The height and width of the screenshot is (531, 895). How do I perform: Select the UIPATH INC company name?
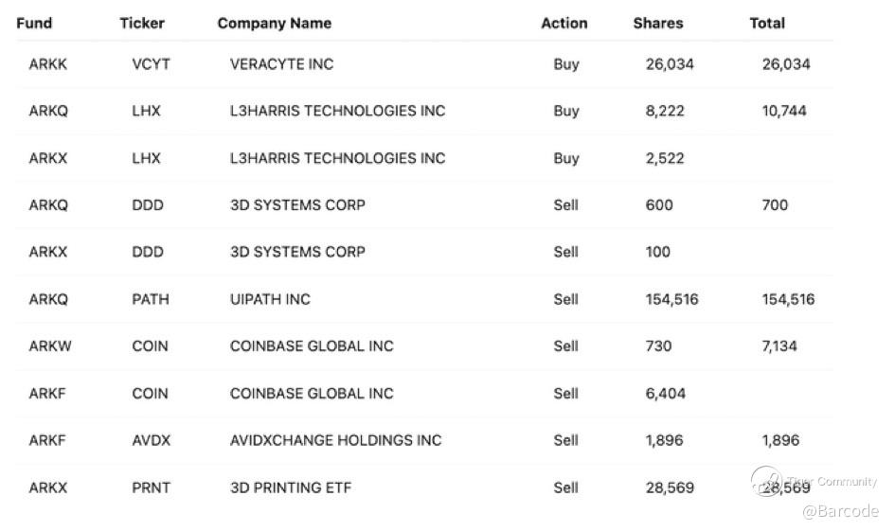point(270,299)
